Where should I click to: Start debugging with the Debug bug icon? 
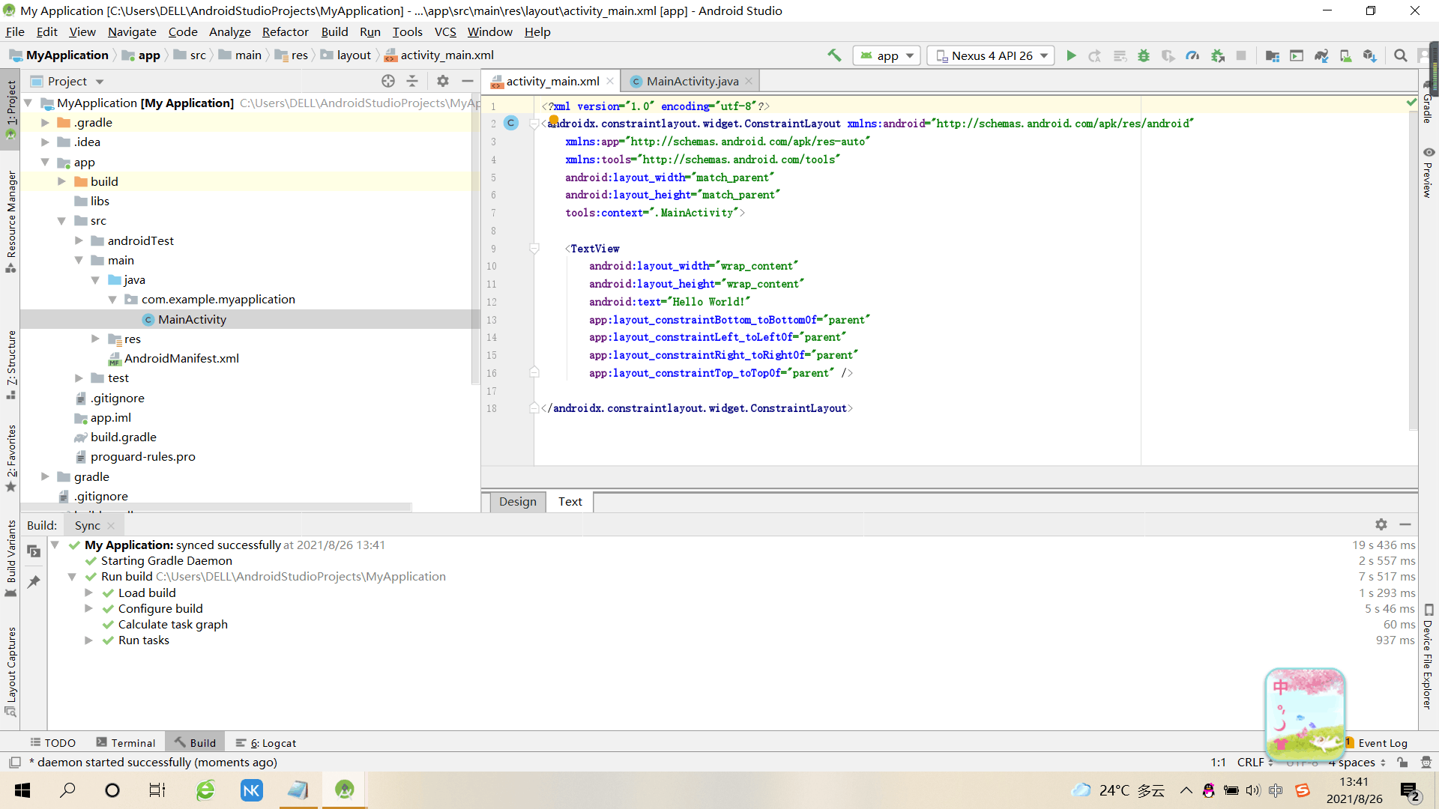click(1144, 55)
